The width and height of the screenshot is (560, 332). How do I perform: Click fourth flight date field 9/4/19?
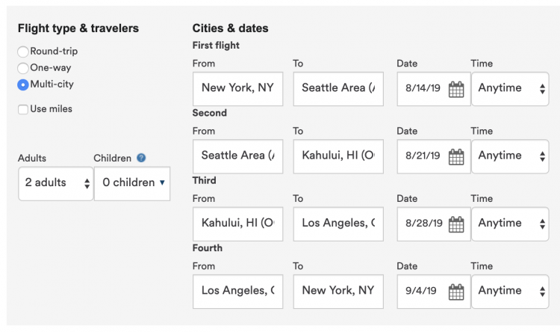point(423,290)
